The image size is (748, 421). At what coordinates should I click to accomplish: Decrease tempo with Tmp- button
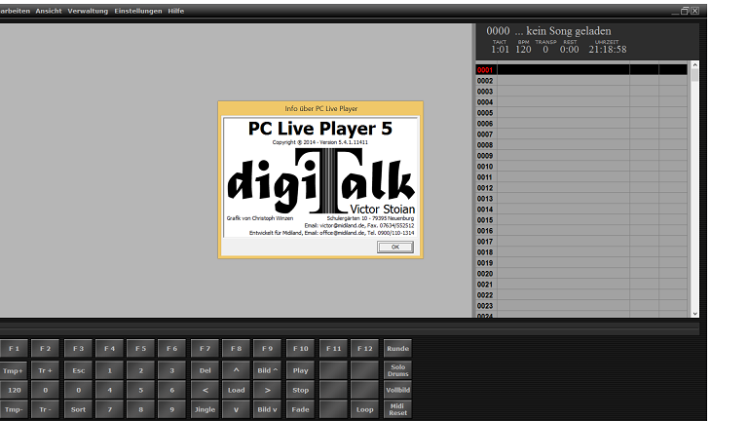(x=13, y=409)
